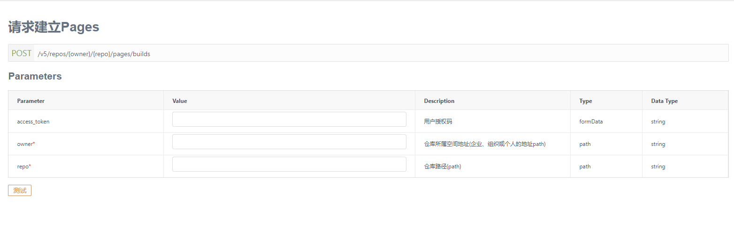Select the /v5/repos/{owner}/{repo}/pages/builds endpoint path
Viewport: 734px width, 232px height.
[x=94, y=54]
